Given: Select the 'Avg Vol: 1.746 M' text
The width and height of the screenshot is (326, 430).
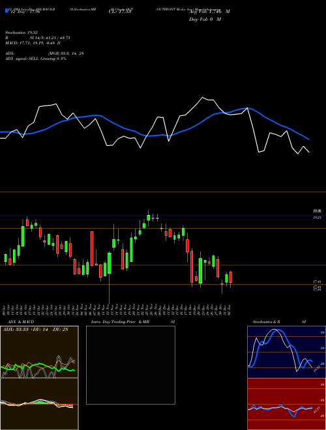Looking at the screenshot, I should click(209, 12).
